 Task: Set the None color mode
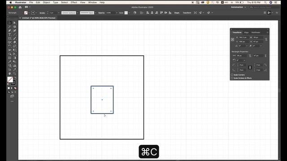[15, 88]
